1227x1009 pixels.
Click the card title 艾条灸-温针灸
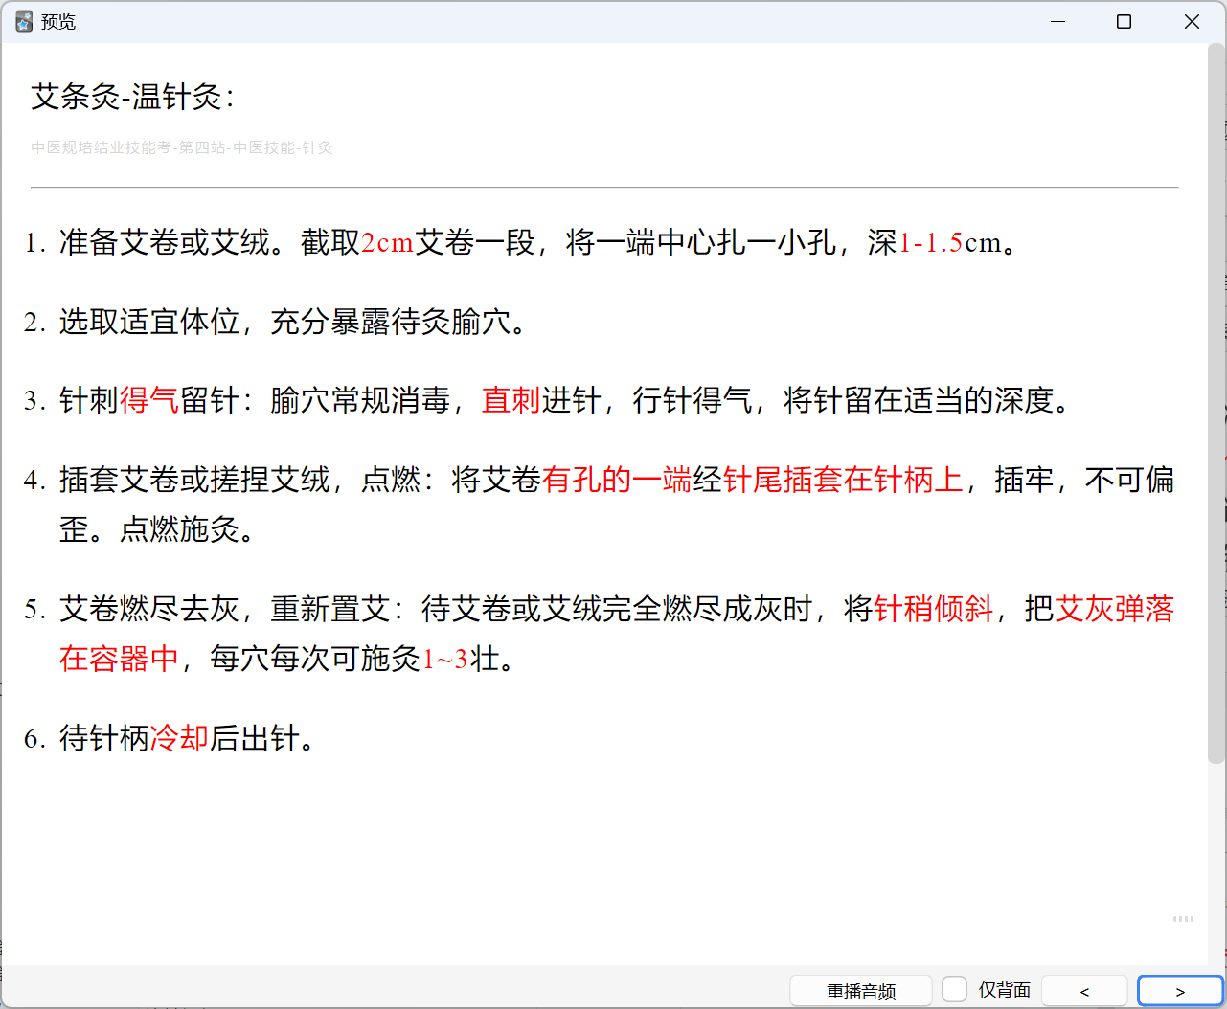[133, 97]
